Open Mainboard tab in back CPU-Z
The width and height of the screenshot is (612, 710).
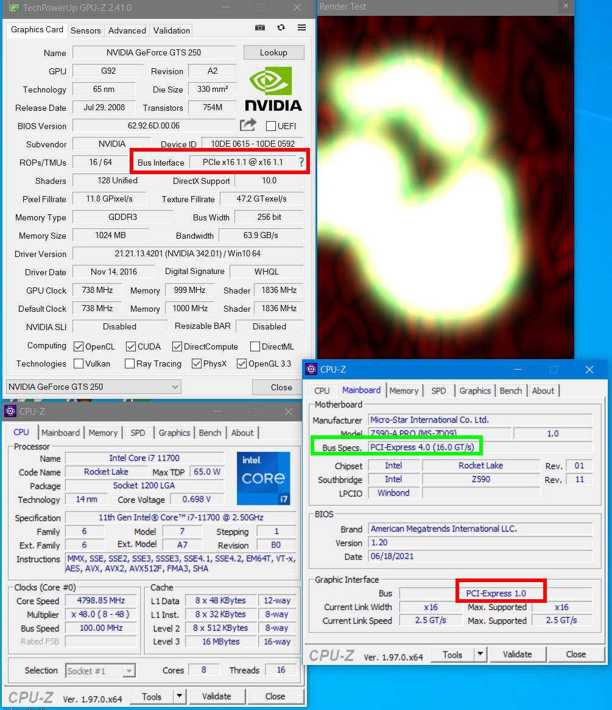60,433
